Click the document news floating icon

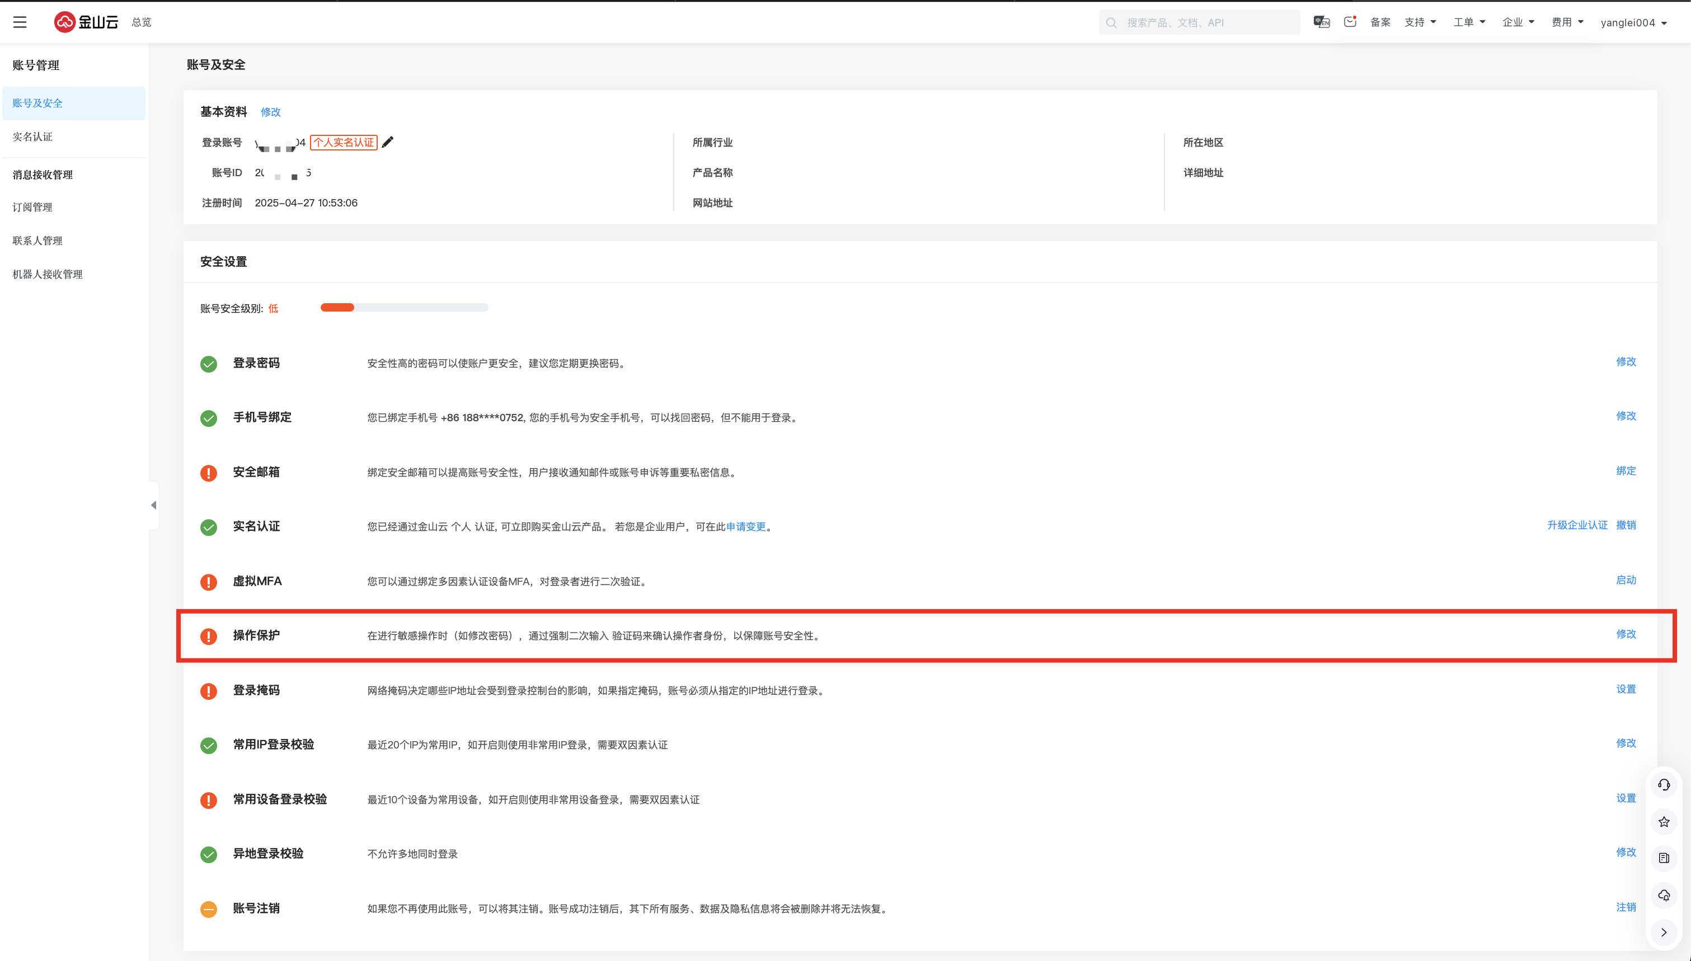[1664, 858]
